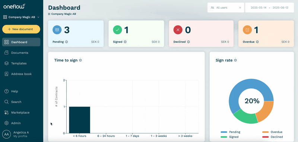Screen dimensions: 298x142
Task: Click the Company Magic AB breadcrumb under Dashboard
Action: point(62,14)
